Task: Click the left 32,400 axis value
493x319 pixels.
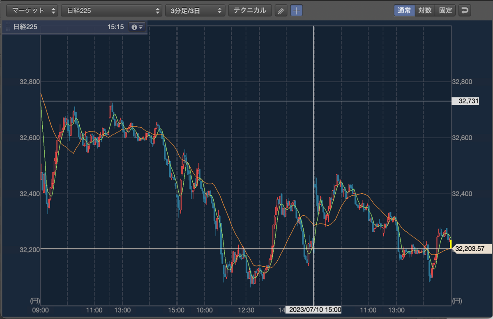Action: (x=30, y=194)
